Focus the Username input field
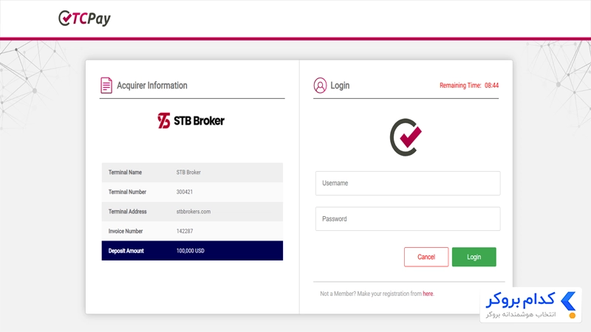Viewport: 591px width, 332px height. click(408, 183)
